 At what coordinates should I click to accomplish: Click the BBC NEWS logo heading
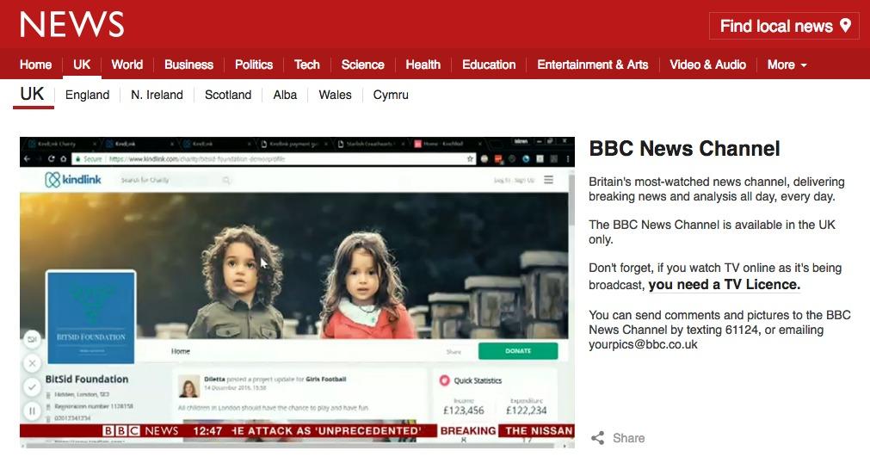click(x=71, y=25)
